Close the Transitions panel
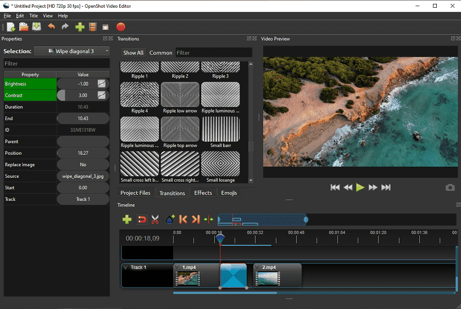 [x=254, y=38]
